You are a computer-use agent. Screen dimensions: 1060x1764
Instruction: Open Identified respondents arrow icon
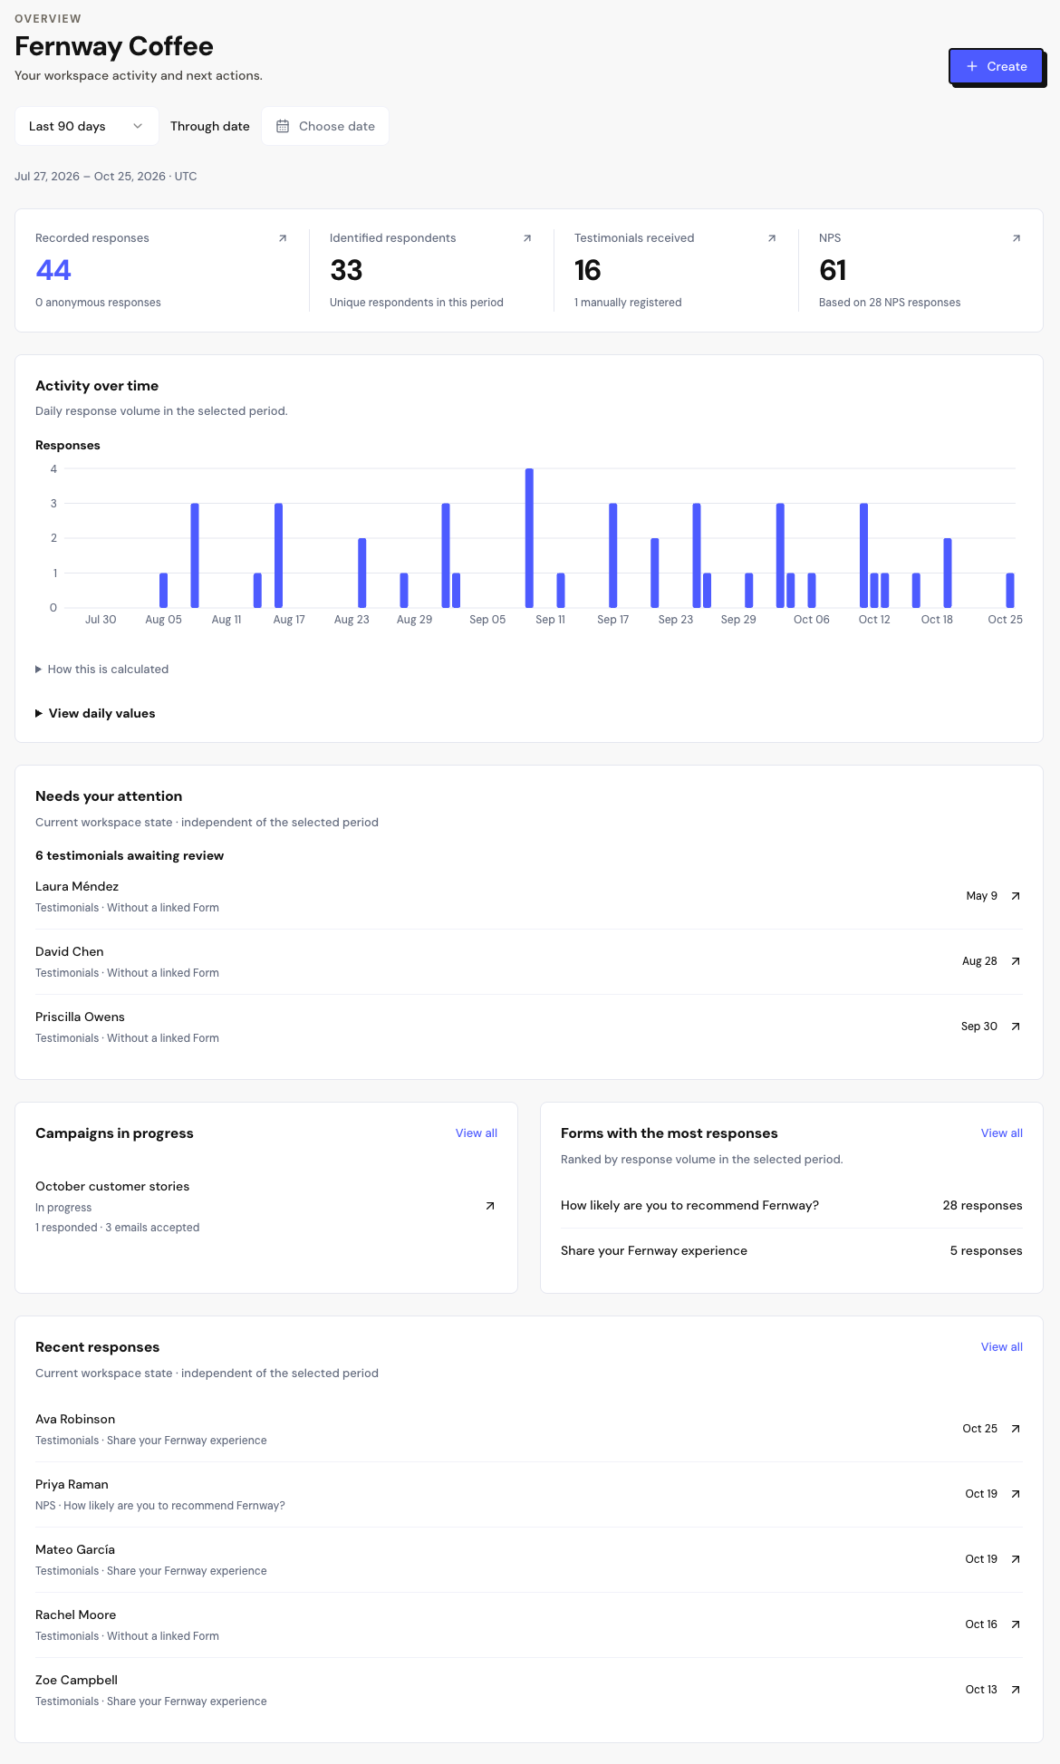pos(527,238)
